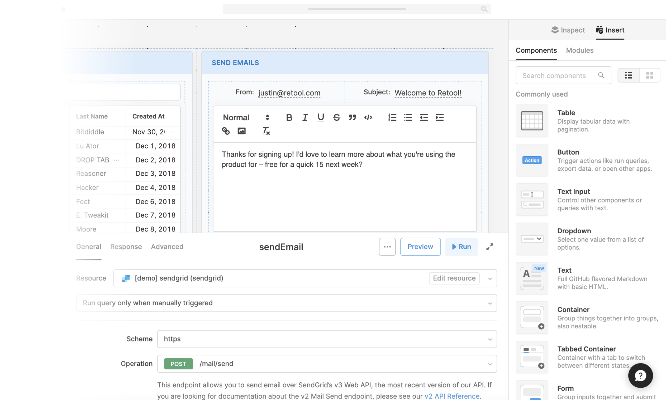Open the Bitdiddle row ellipsis menu
666x400 pixels.
(173, 132)
